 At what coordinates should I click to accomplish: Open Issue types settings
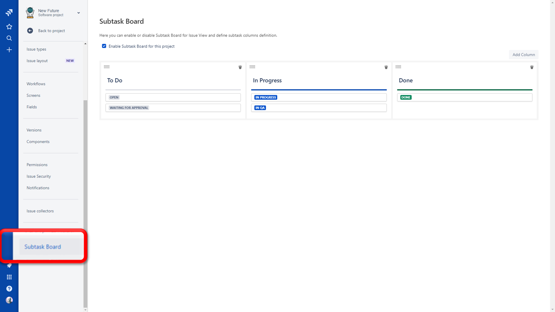[x=36, y=49]
